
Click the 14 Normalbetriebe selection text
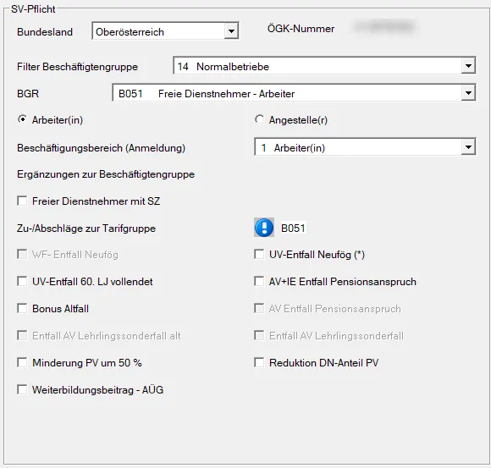[x=223, y=67]
